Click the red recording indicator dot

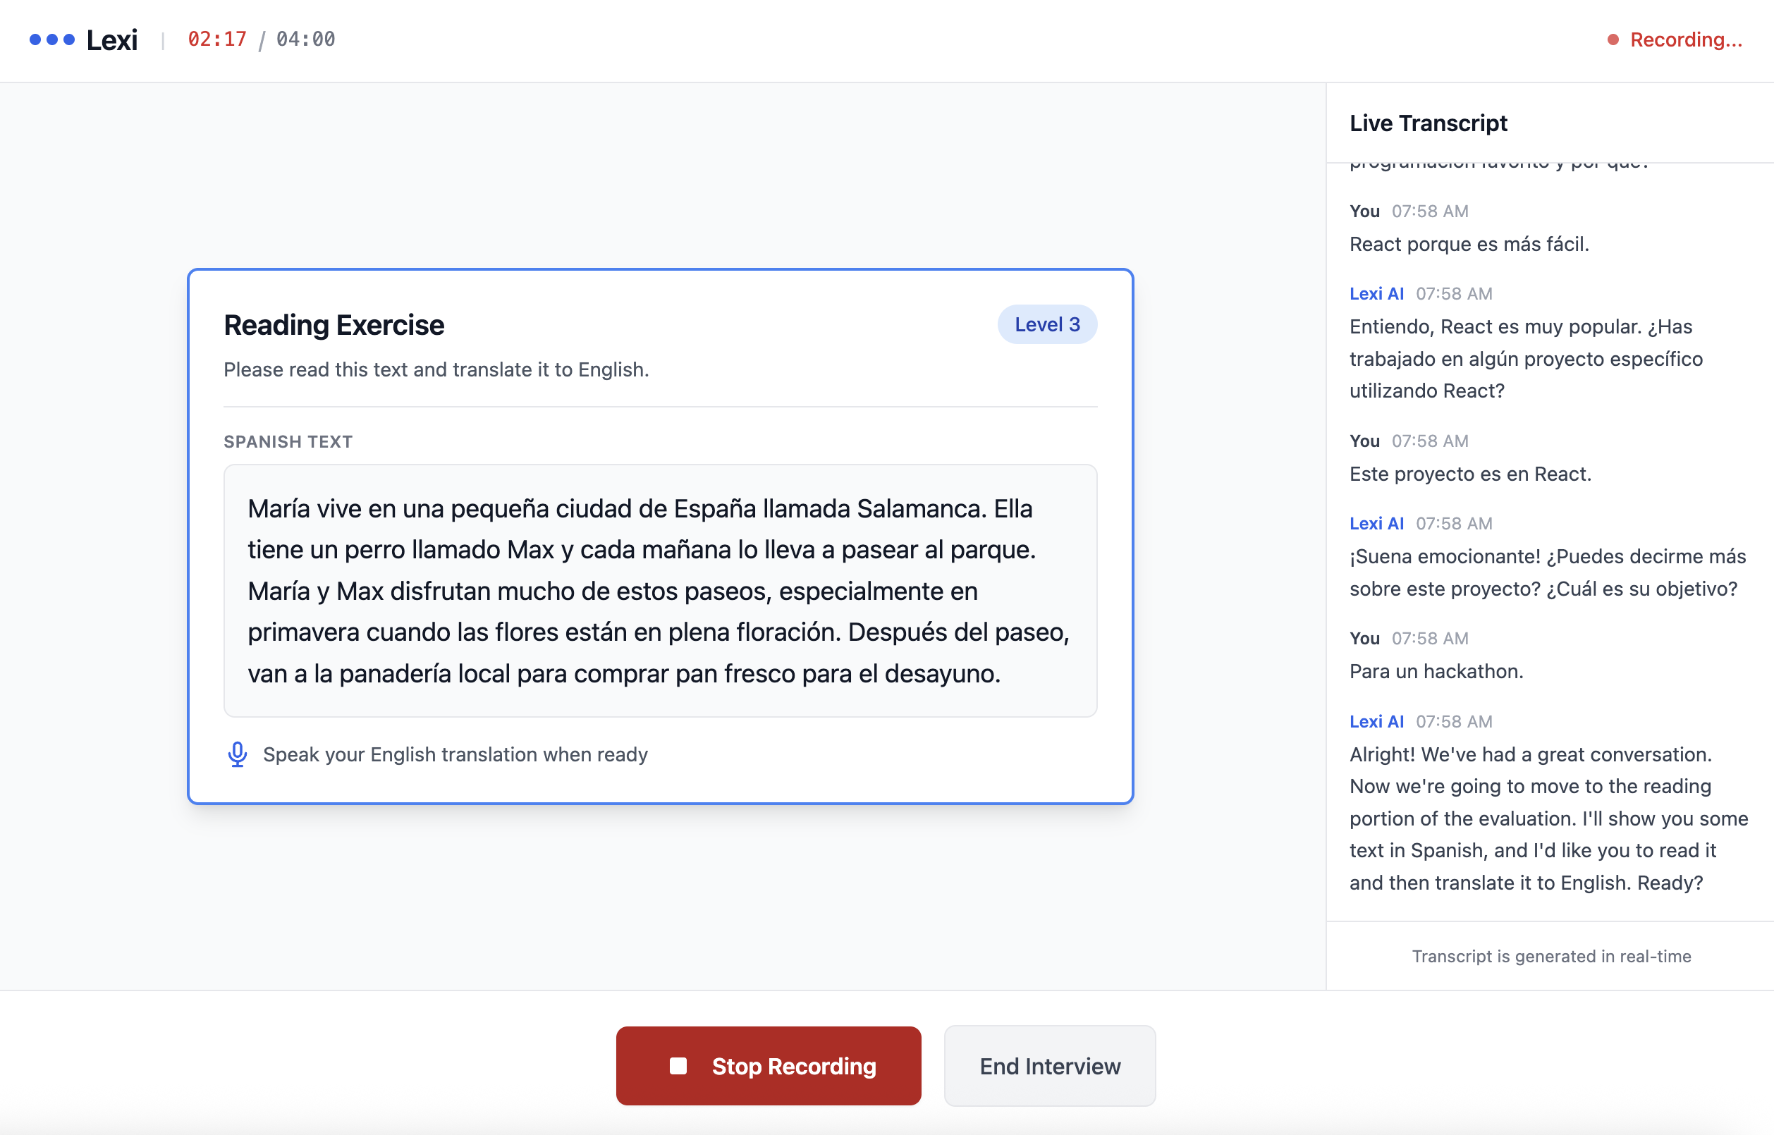[1613, 39]
